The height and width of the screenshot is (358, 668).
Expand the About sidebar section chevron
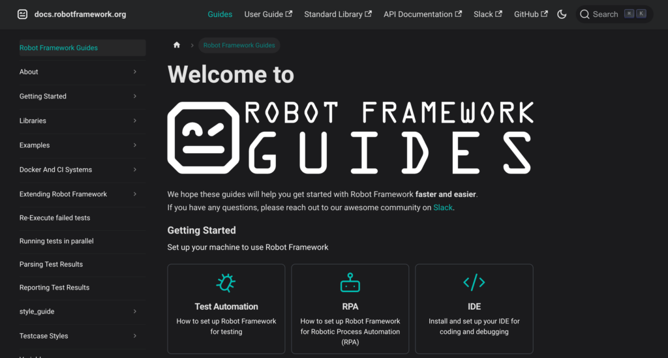point(134,72)
